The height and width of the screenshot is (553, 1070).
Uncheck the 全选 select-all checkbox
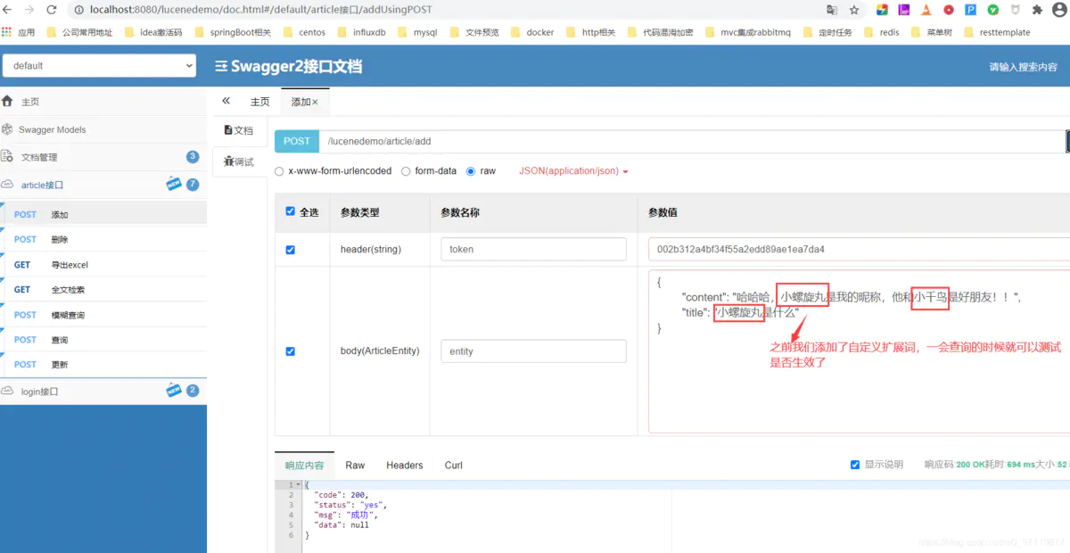(290, 210)
